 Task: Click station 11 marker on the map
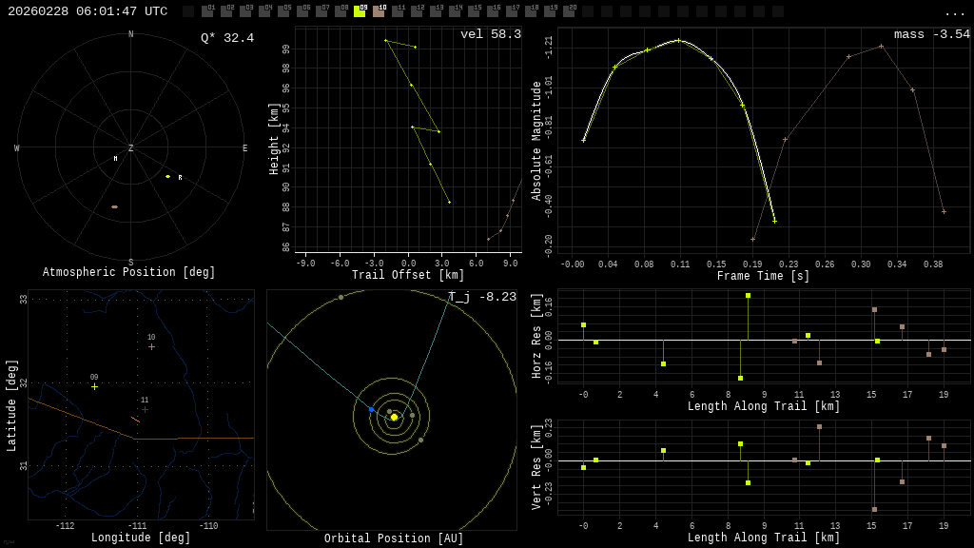coord(145,409)
